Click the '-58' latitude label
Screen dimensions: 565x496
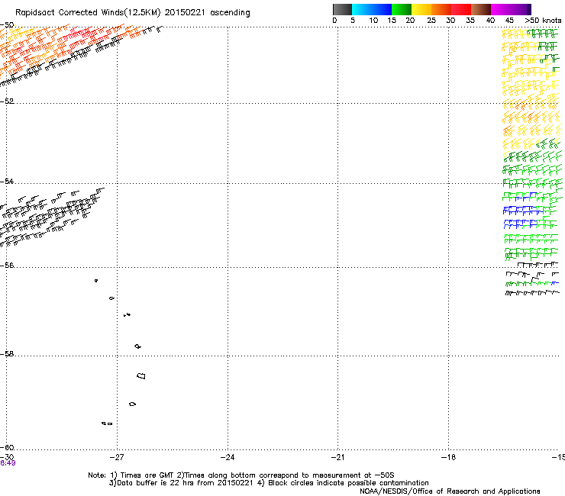7,354
